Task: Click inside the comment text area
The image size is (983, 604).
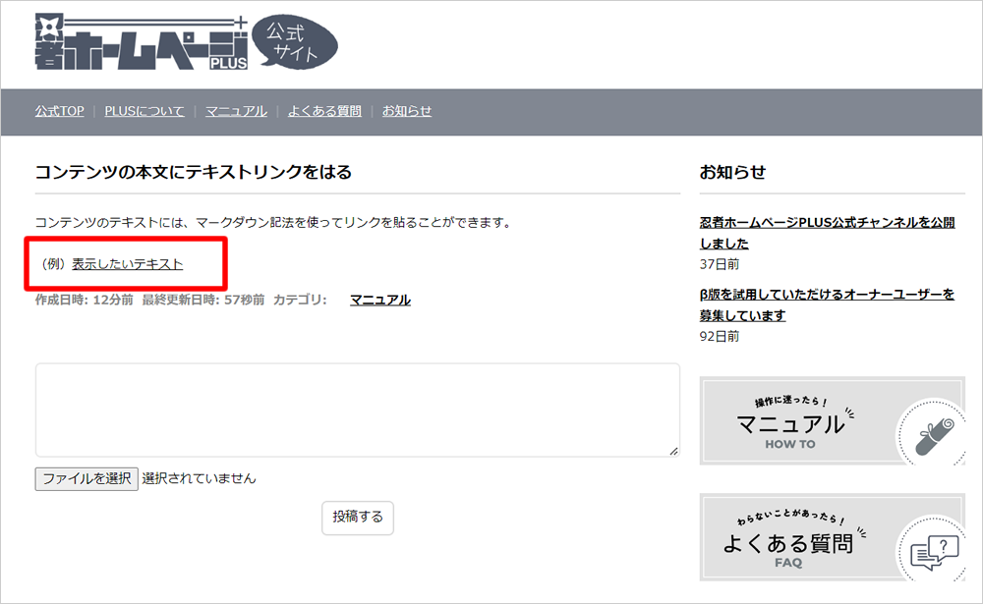Action: pyautogui.click(x=357, y=410)
